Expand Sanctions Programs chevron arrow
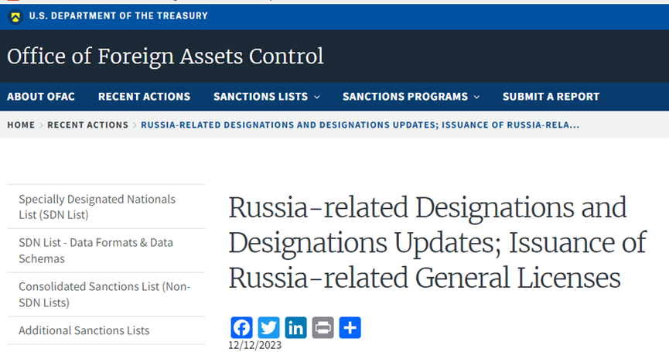 [477, 97]
